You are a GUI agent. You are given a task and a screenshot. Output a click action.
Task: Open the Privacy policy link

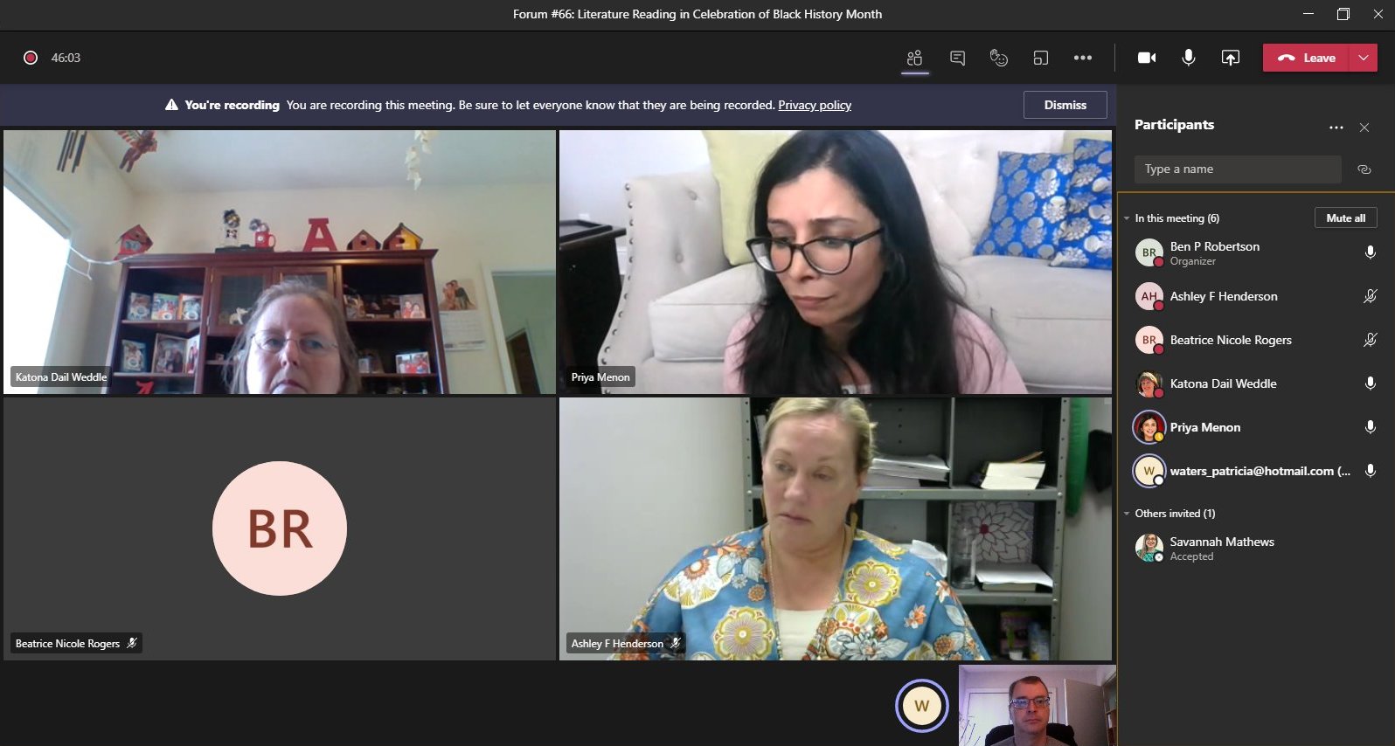coord(815,105)
